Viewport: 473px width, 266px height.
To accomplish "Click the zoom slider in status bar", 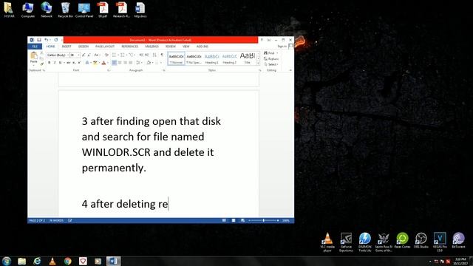I will tap(264, 220).
